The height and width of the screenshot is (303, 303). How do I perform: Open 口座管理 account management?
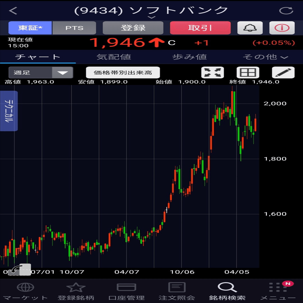click(126, 291)
